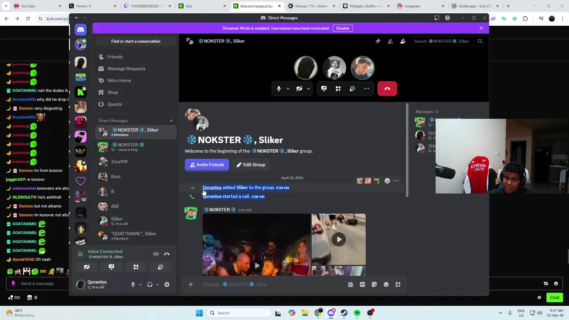The image size is (569, 320).
Task: Click Message NOKSTER, Sliker text box
Action: coord(271,284)
